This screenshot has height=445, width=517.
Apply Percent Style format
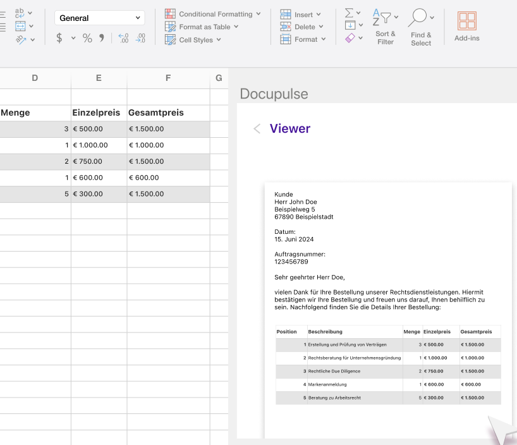pyautogui.click(x=87, y=39)
